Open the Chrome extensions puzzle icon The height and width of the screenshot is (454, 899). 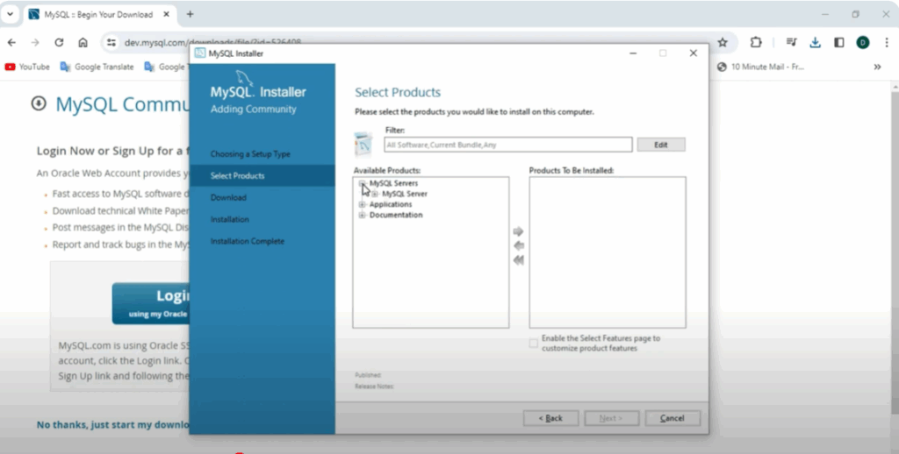pos(756,42)
